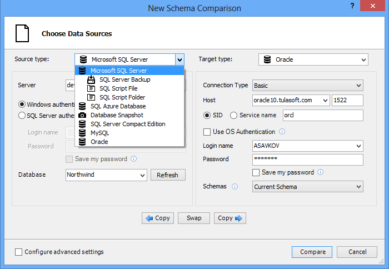
Task: Open the help question mark in title bar
Action: point(352,6)
